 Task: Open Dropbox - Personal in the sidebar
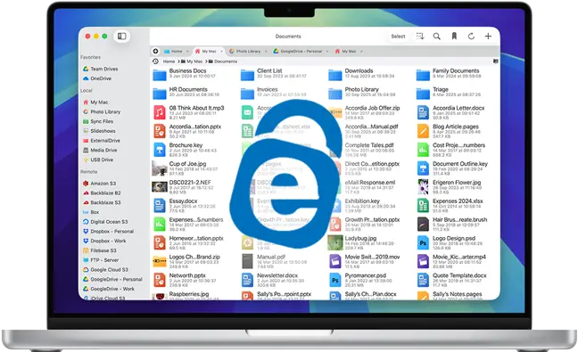point(108,231)
